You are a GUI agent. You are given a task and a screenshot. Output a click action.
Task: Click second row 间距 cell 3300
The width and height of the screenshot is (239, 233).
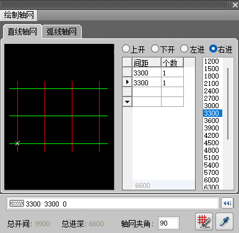147,82
